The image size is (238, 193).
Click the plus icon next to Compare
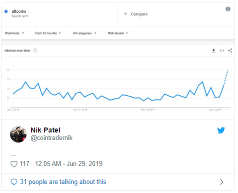coord(125,14)
